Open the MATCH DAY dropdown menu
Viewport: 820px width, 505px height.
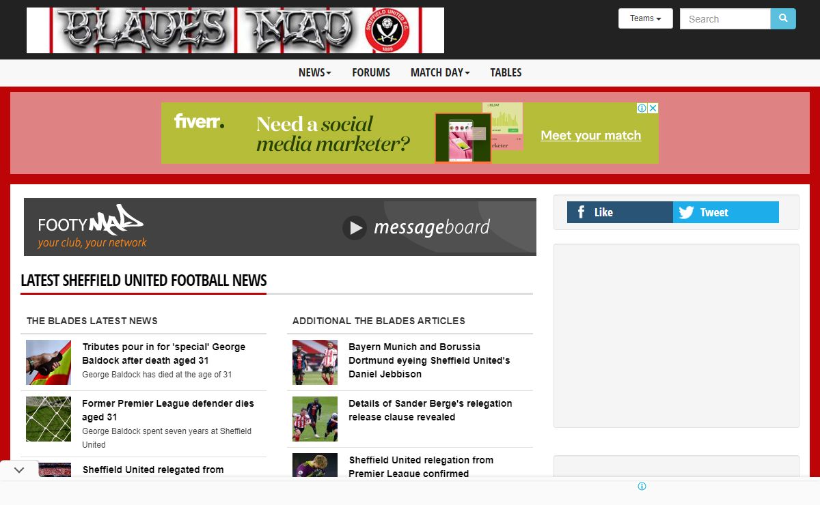440,72
